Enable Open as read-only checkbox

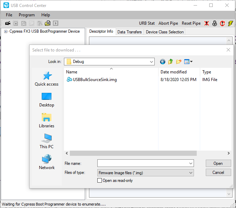pos(99,181)
